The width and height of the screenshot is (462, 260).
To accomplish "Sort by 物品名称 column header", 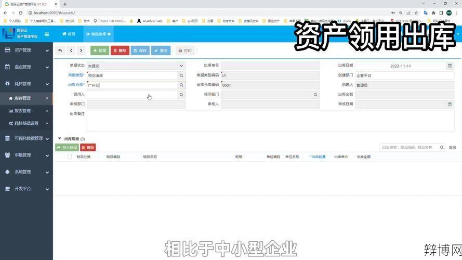I will [x=150, y=157].
